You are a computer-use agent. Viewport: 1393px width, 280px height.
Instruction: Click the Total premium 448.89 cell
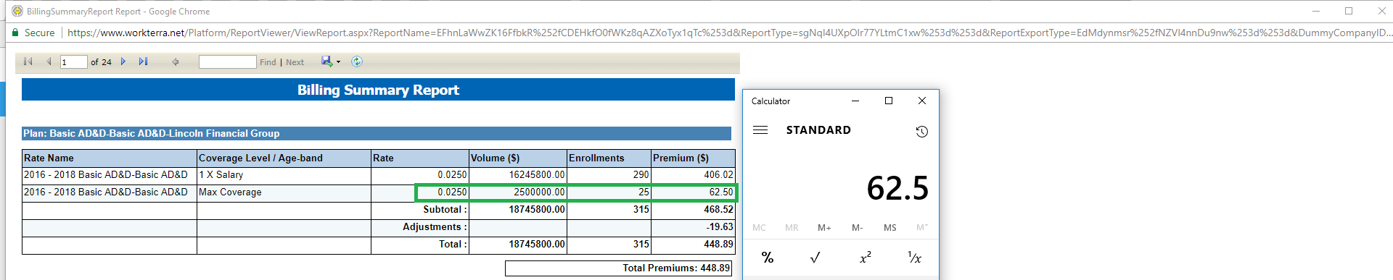[693, 245]
